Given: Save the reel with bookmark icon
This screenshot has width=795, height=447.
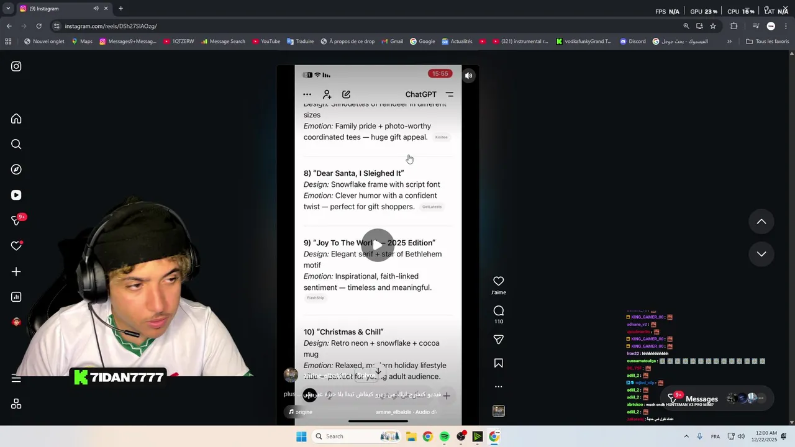Looking at the screenshot, I should (498, 363).
